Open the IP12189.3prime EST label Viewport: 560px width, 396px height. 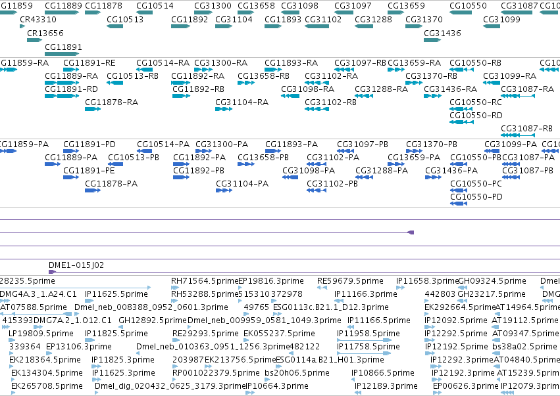pyautogui.click(x=386, y=386)
